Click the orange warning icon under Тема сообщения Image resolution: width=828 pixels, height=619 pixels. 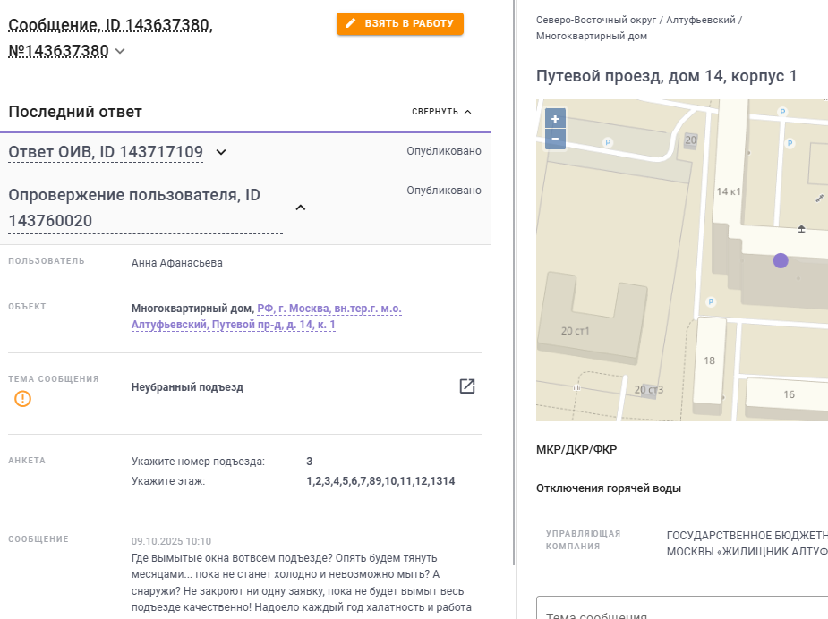(23, 399)
